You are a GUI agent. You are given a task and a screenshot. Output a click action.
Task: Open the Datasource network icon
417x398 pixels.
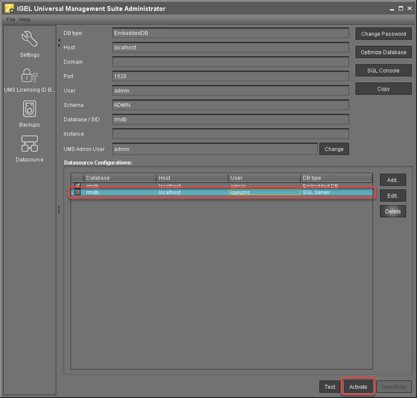pos(29,144)
